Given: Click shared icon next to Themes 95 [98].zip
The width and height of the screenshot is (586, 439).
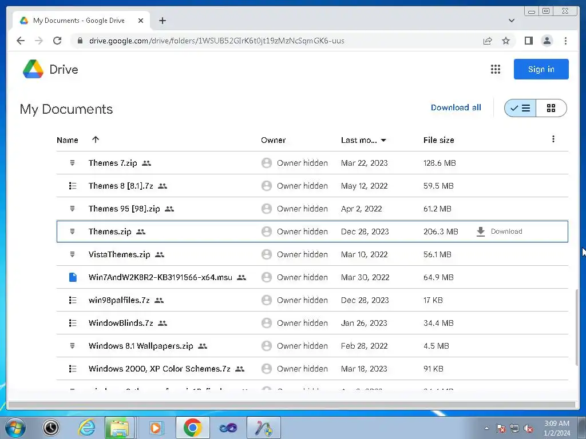Looking at the screenshot, I should coord(169,209).
